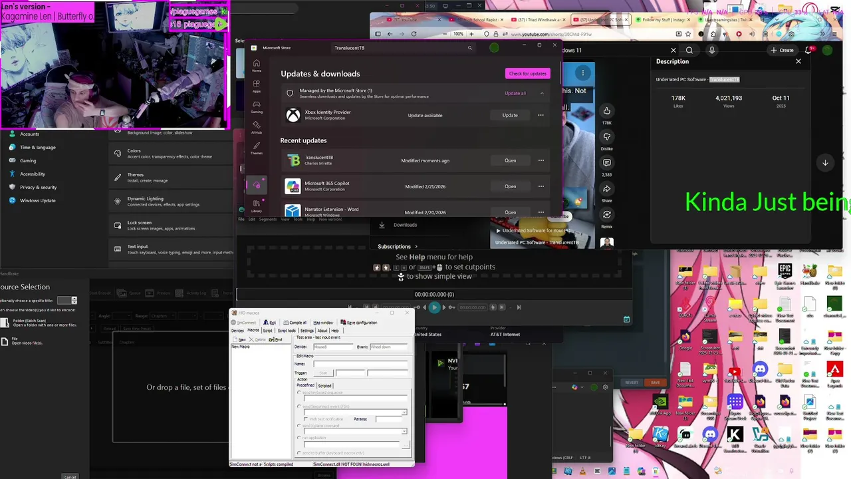Click Update all link in Microsoft Store

515,93
